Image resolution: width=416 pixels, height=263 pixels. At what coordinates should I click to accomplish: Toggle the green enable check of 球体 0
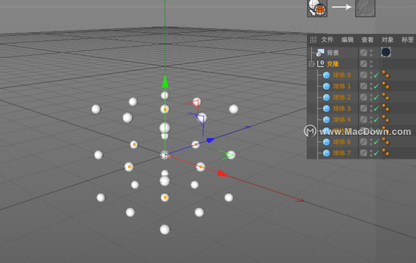(x=376, y=75)
